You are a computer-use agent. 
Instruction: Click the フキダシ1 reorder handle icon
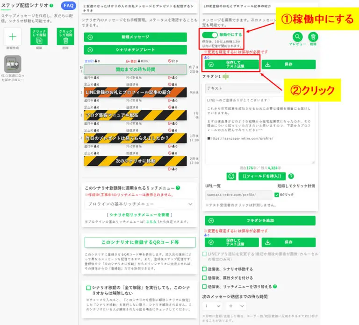(x=226, y=77)
